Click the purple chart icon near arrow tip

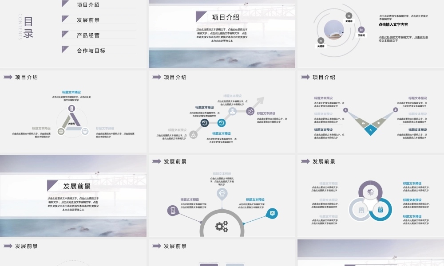(x=251, y=111)
